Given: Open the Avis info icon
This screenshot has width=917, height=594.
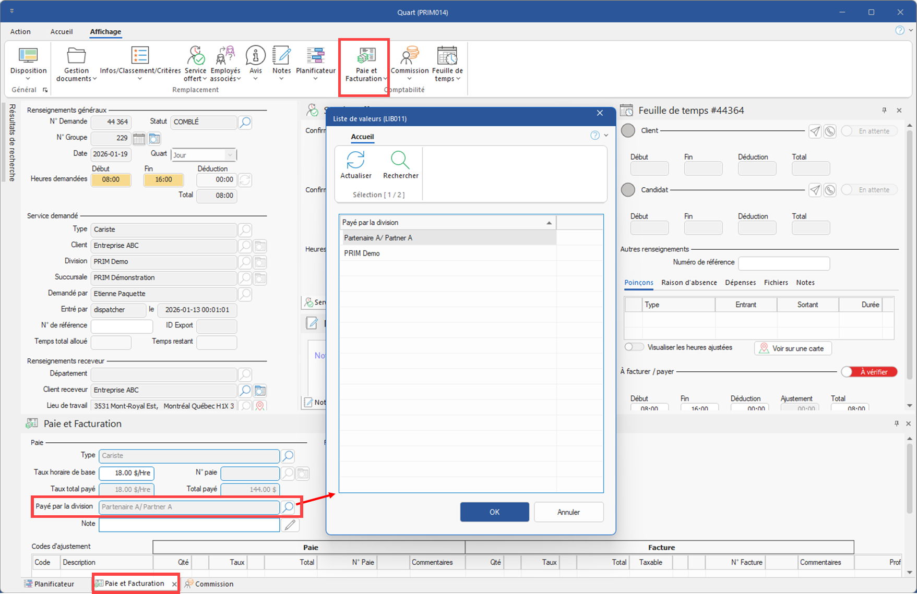Looking at the screenshot, I should (x=255, y=56).
